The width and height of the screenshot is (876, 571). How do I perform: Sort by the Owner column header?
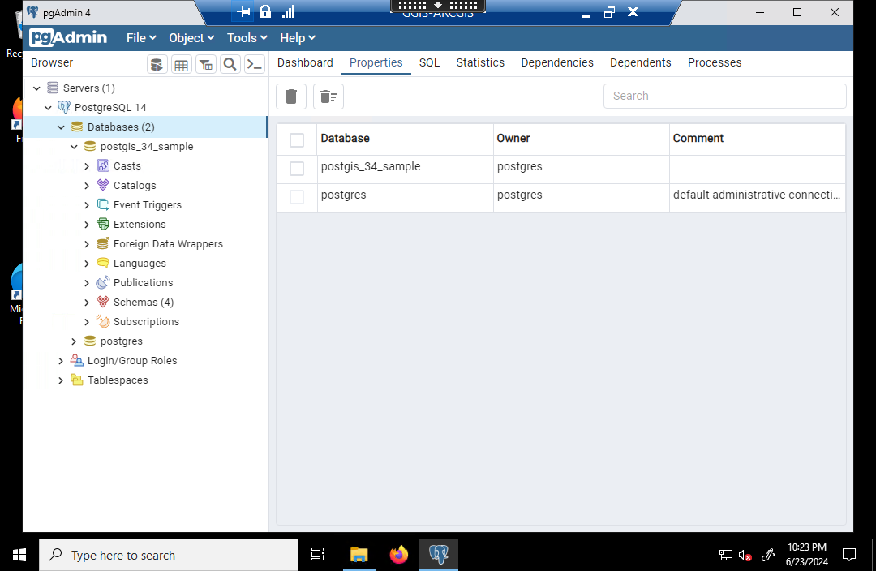click(513, 139)
